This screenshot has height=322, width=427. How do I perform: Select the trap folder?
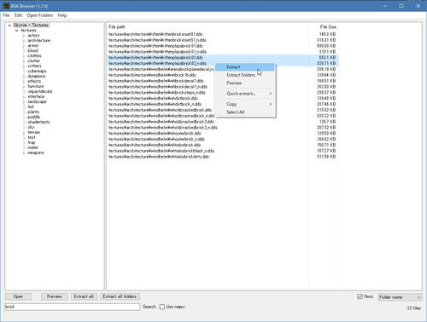[32, 143]
